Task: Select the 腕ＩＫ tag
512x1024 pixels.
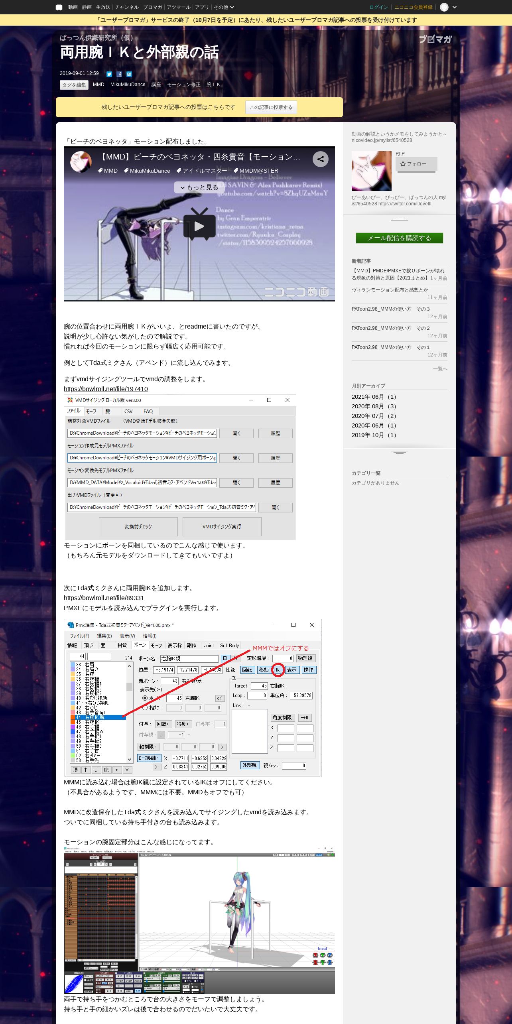Action: pyautogui.click(x=213, y=85)
